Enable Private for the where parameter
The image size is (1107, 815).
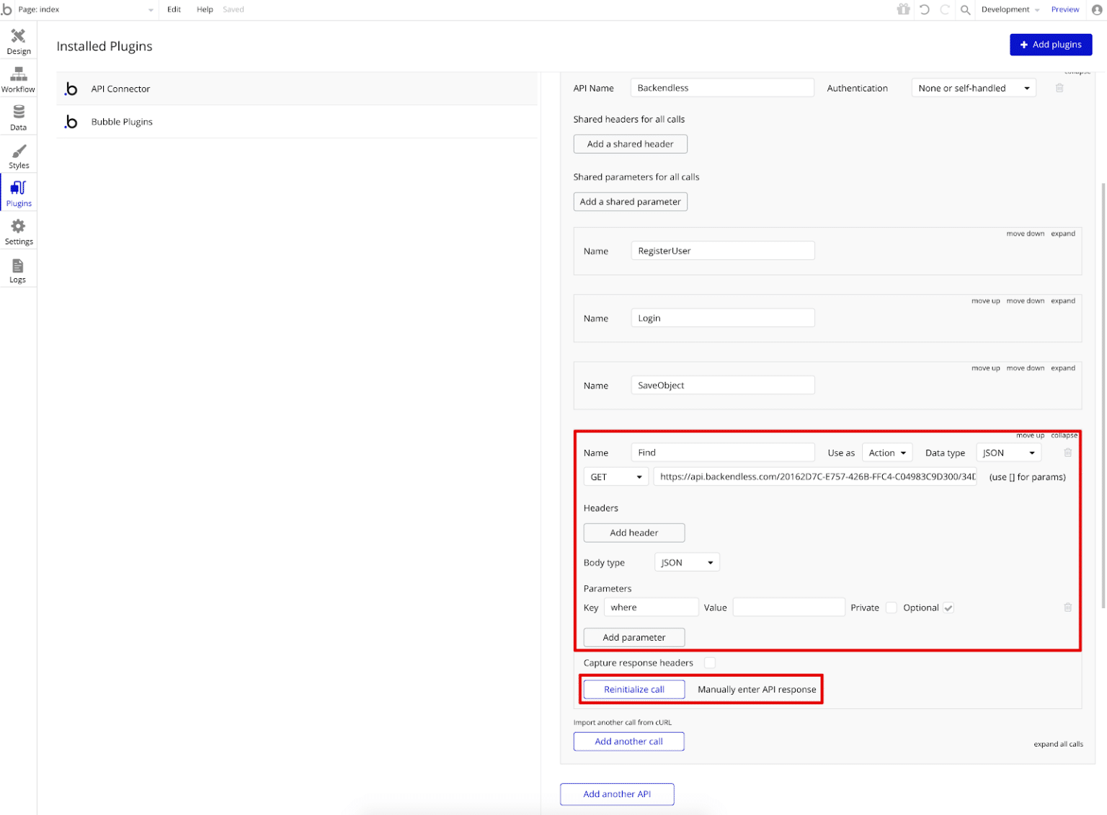pos(891,607)
